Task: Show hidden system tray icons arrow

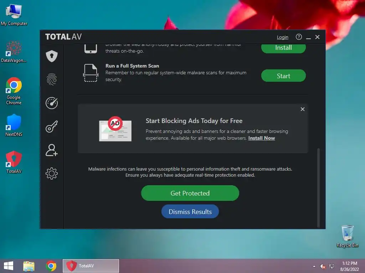Action: [314, 266]
